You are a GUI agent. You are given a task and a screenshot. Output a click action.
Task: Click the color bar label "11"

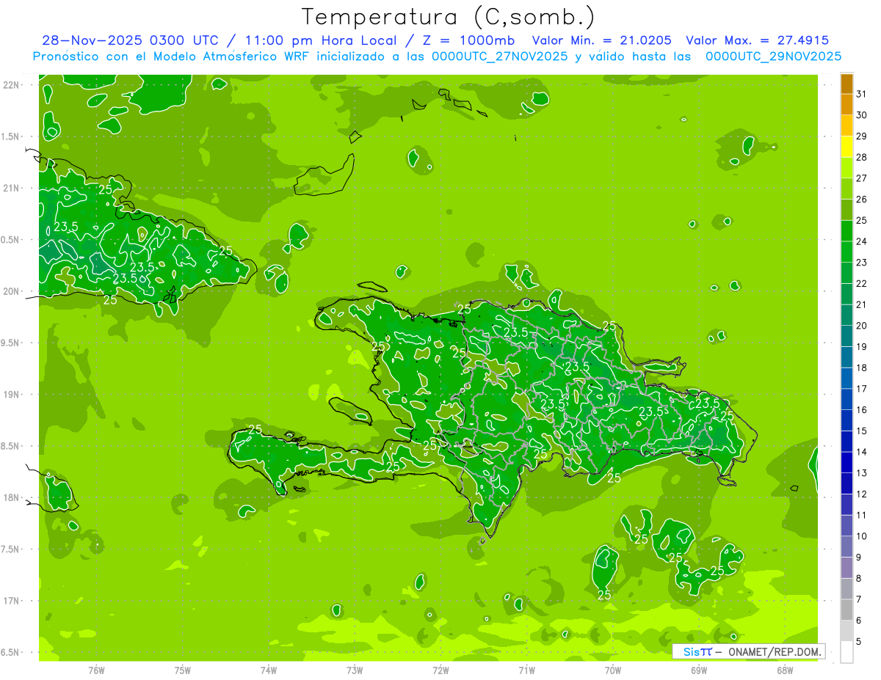[861, 515]
